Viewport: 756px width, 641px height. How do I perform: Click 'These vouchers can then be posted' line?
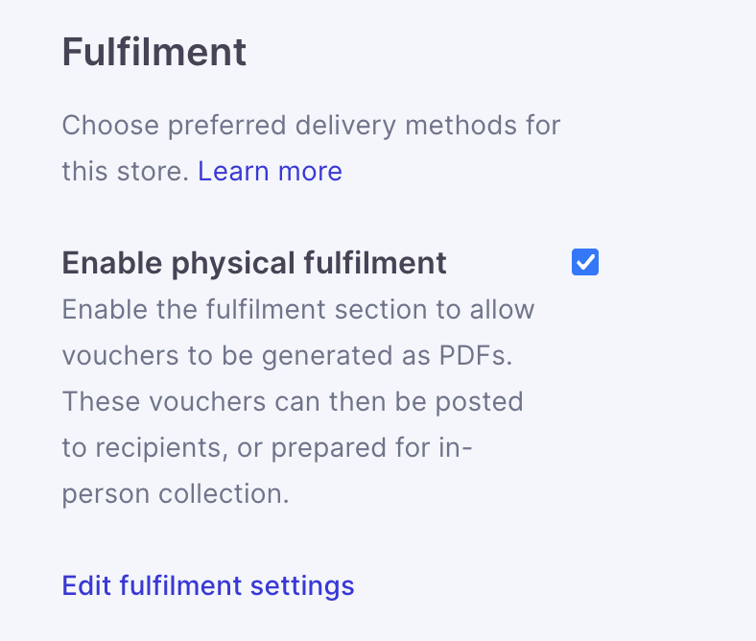(293, 402)
